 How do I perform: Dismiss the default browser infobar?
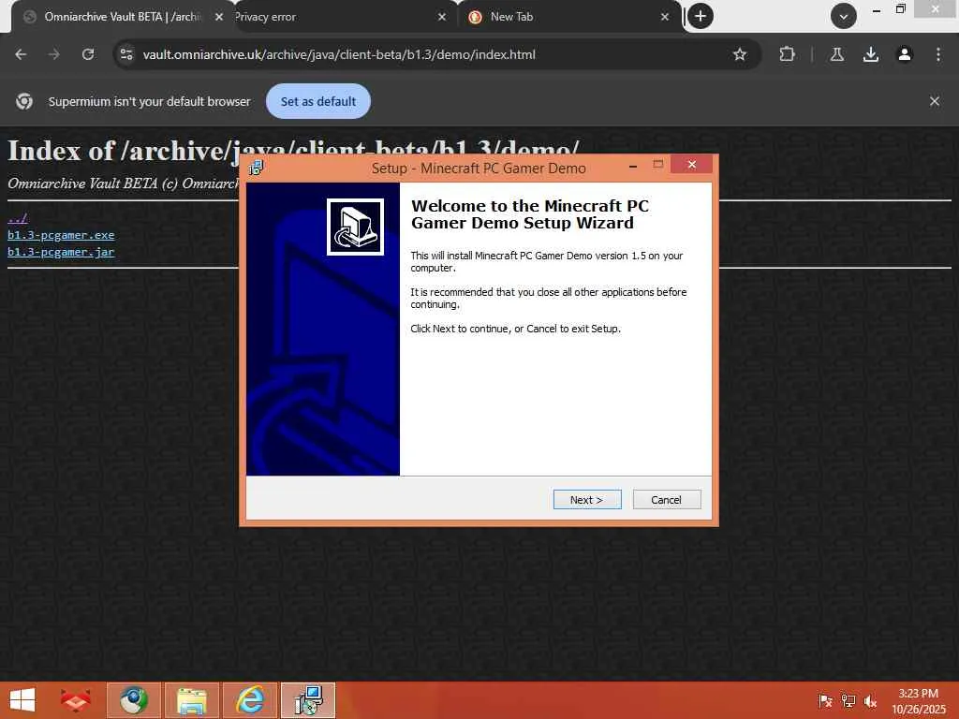click(935, 101)
